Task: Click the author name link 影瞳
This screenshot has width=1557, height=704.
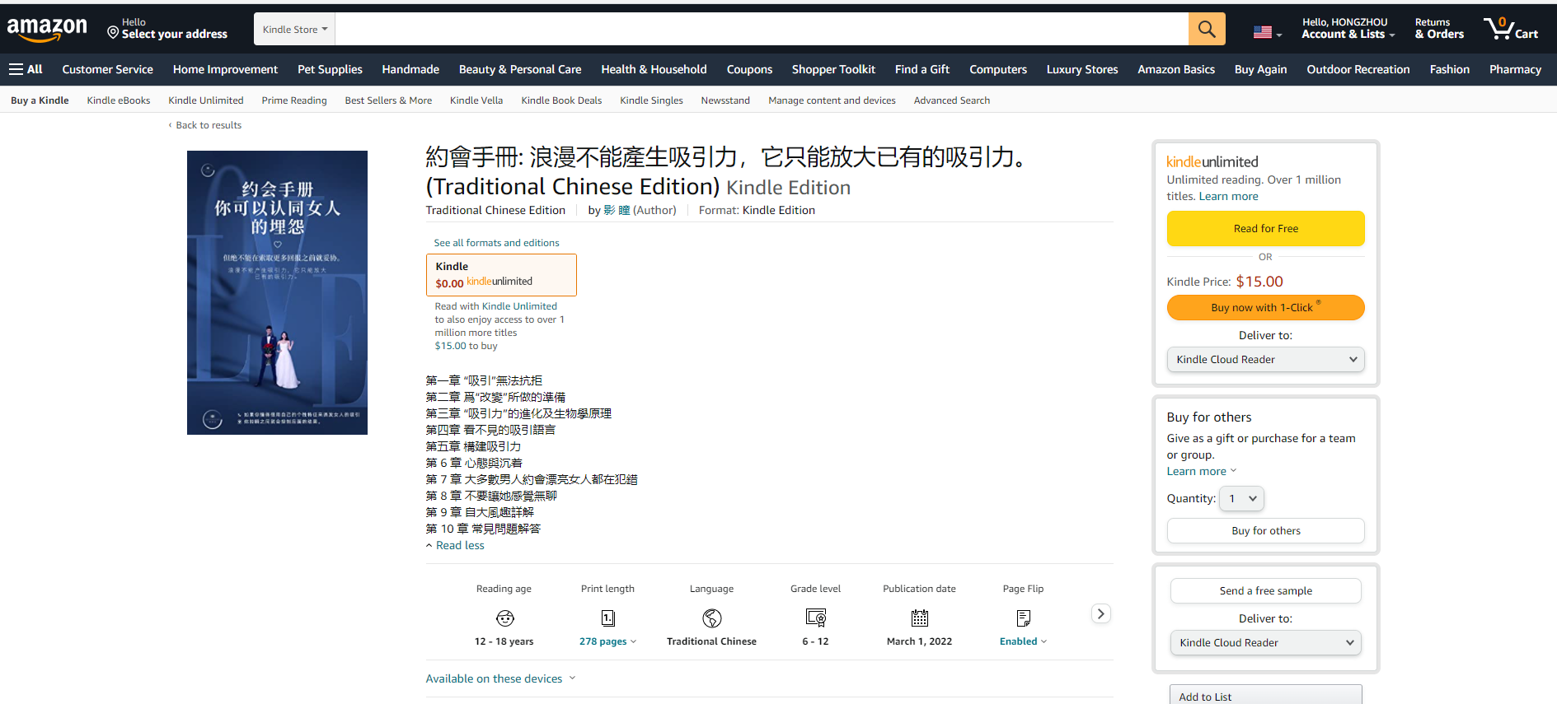Action: click(617, 210)
